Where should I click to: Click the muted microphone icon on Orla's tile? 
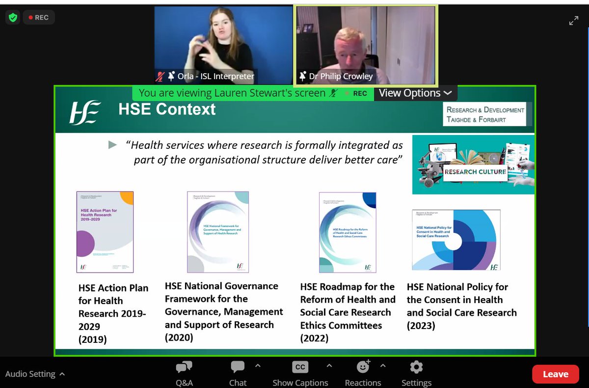point(160,76)
